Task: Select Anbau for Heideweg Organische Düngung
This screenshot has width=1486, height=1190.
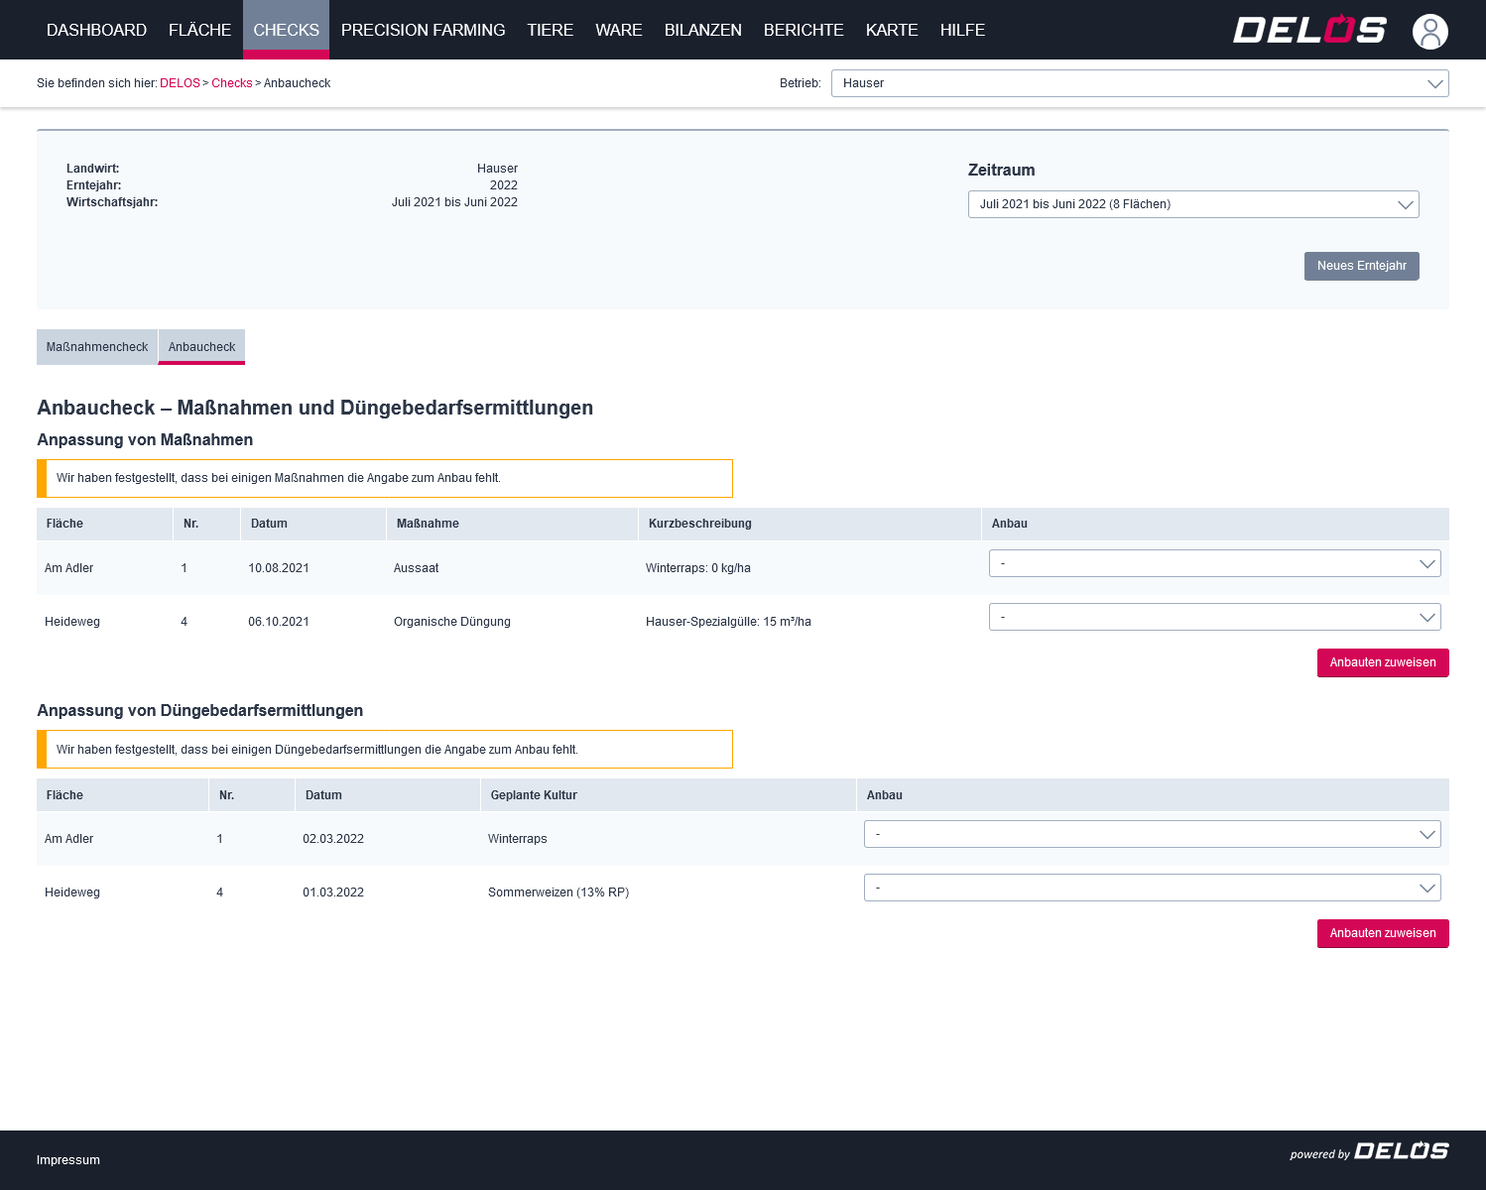Action: click(x=1214, y=617)
